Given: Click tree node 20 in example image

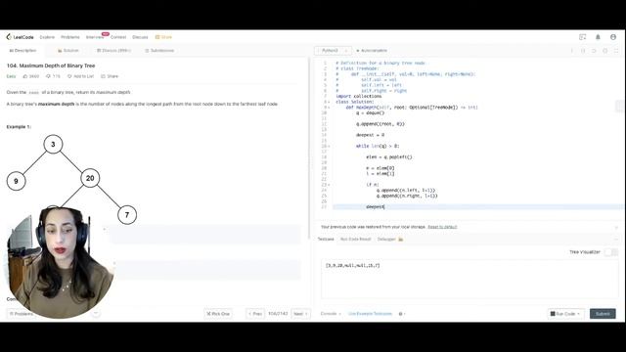Looking at the screenshot, I should [x=90, y=178].
